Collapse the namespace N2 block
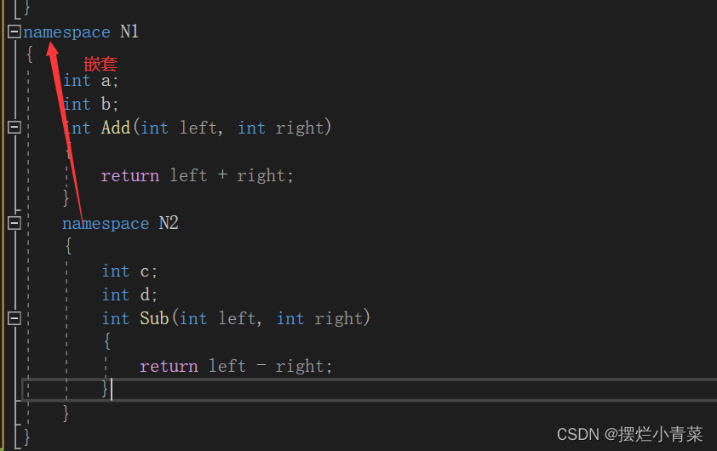The height and width of the screenshot is (451, 717). 14,223
